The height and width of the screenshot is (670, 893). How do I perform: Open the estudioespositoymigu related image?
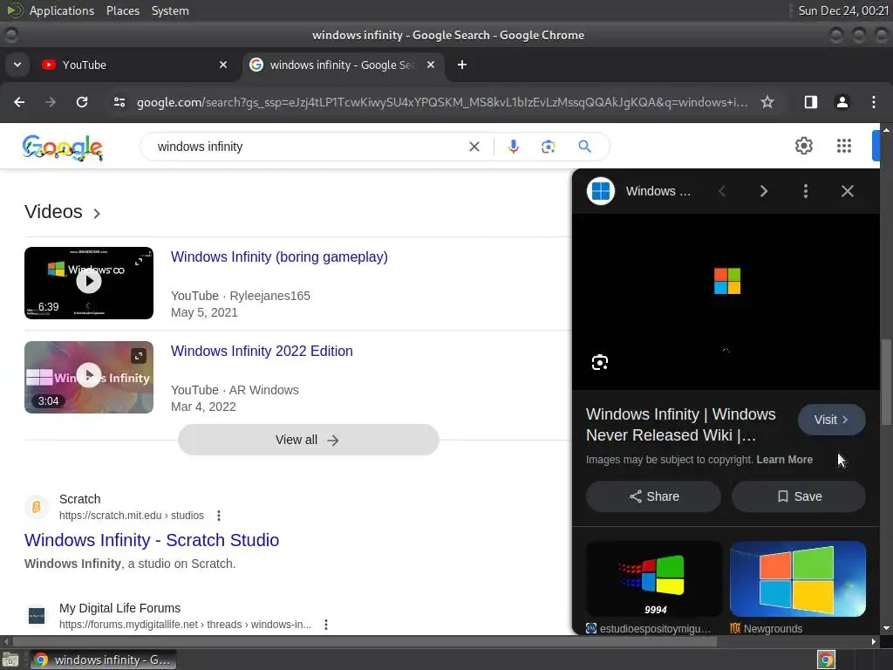coord(654,579)
